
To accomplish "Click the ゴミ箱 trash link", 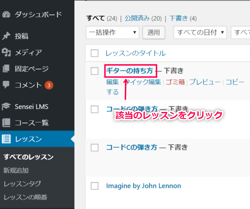I will click(175, 82).
